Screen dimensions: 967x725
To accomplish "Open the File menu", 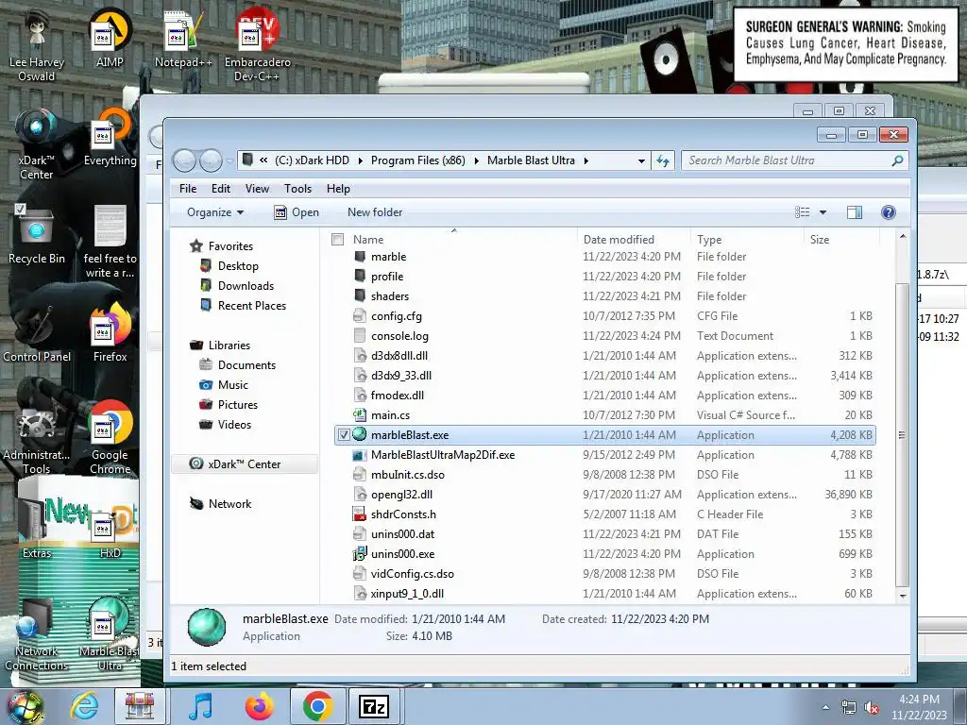I will pyautogui.click(x=188, y=189).
